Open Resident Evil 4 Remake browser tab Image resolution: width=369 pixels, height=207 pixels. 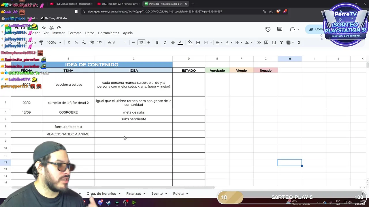pyautogui.click(x=118, y=4)
